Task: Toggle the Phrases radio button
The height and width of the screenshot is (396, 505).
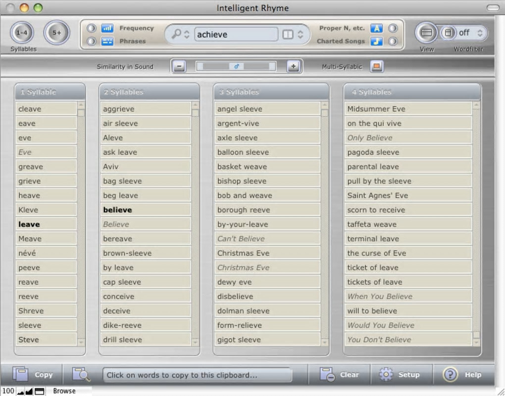Action: coord(92,41)
